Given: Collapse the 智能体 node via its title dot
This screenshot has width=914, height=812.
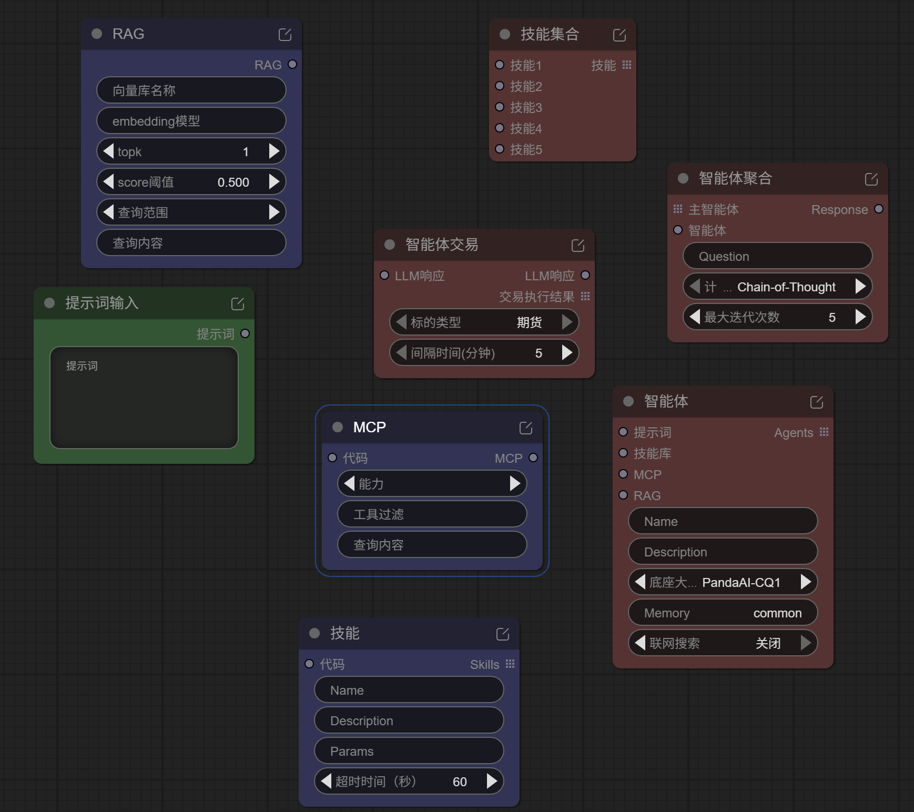Looking at the screenshot, I should [628, 401].
